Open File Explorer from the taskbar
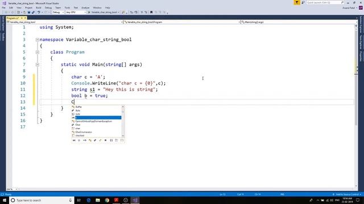 pyautogui.click(x=98, y=200)
